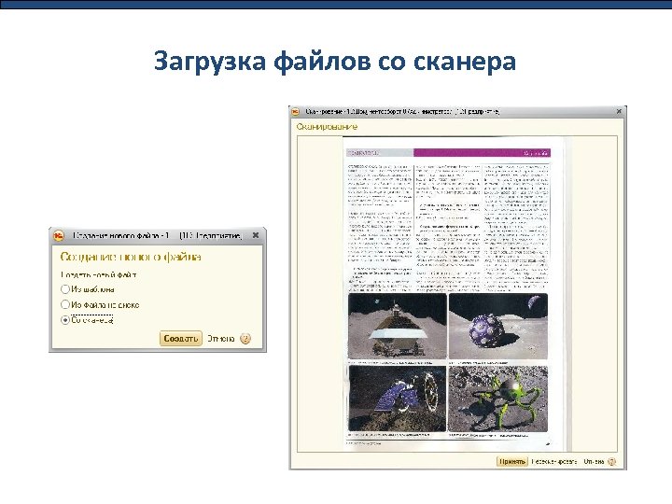Click the 'Создать' button
672x504 pixels.
[181, 339]
